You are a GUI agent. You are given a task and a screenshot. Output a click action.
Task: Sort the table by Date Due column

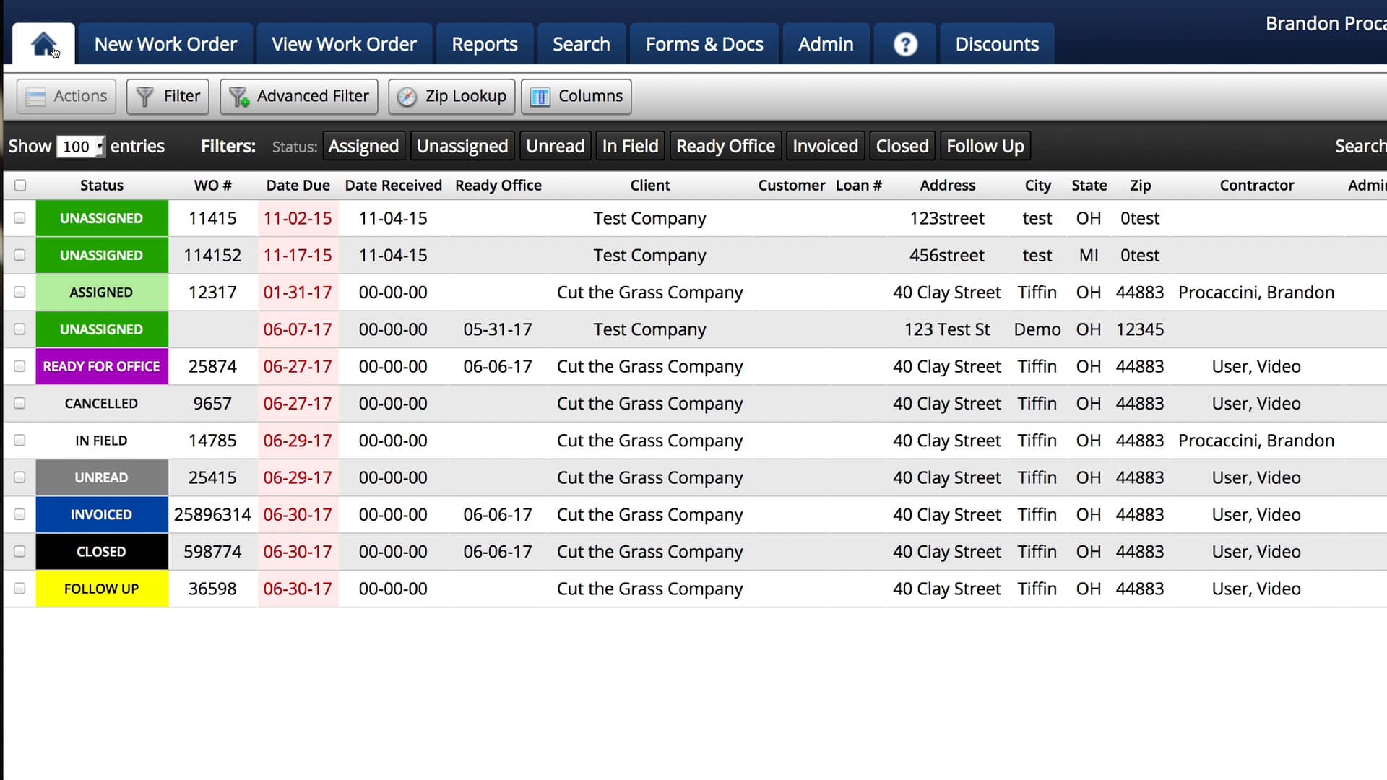pos(298,186)
